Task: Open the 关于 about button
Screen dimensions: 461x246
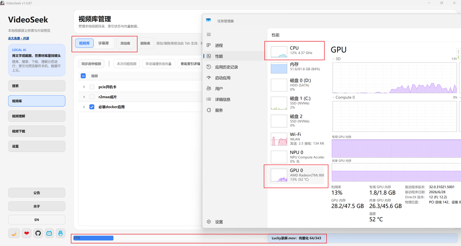Action: [x=37, y=206]
